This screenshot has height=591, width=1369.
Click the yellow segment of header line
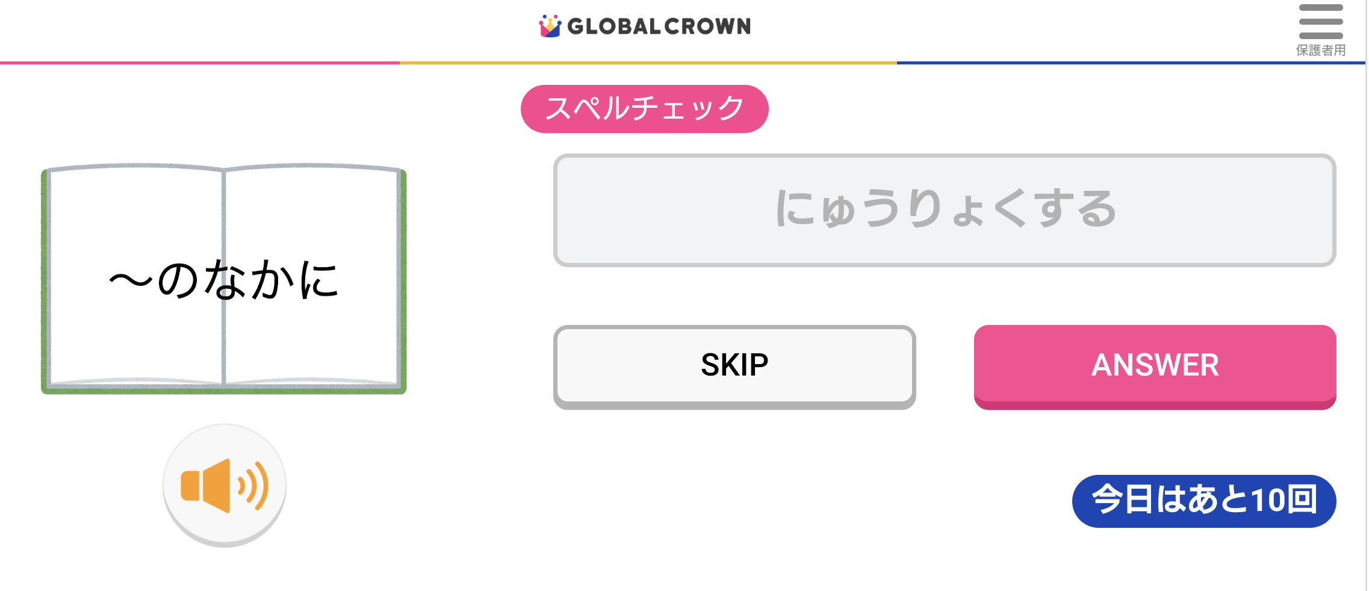click(648, 63)
